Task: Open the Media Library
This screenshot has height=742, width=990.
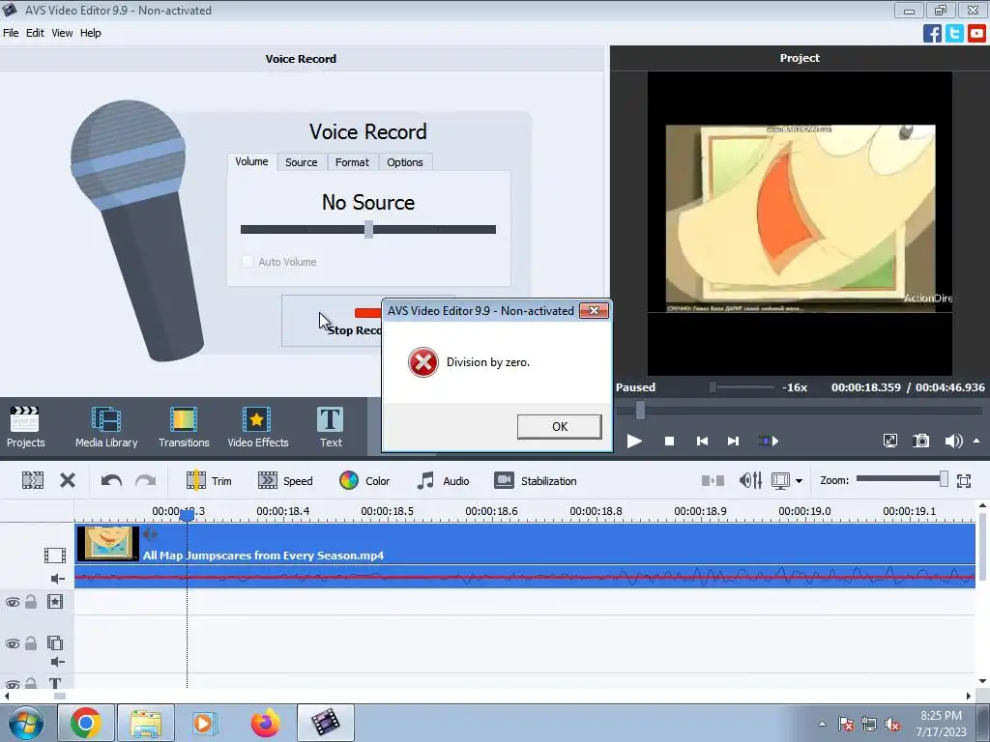Action: point(106,426)
